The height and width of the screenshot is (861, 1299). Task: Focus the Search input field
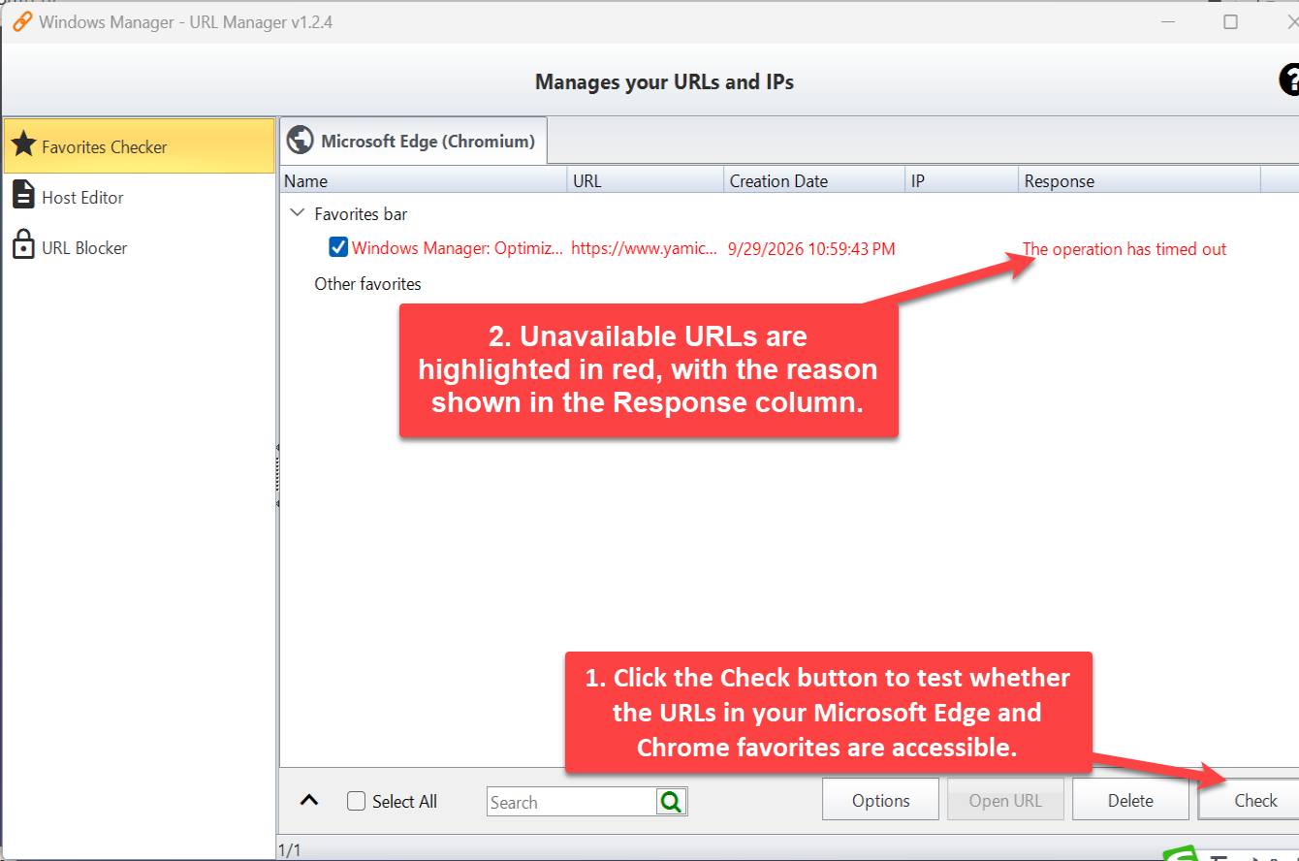point(572,802)
